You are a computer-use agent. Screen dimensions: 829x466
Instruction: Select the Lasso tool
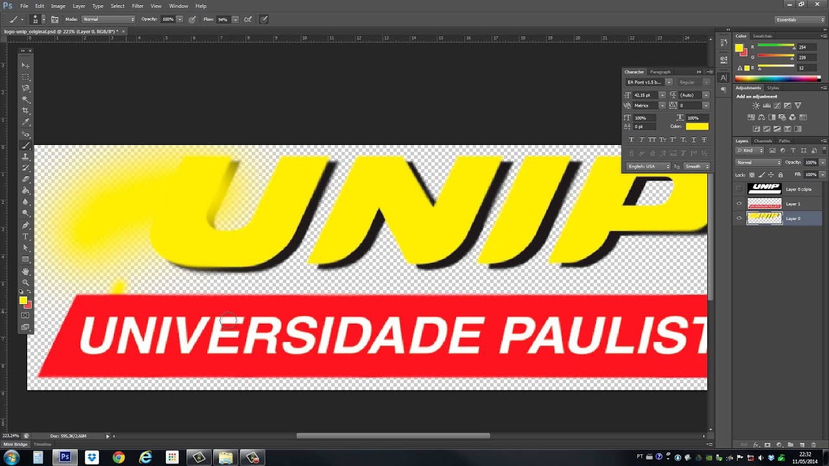(26, 88)
